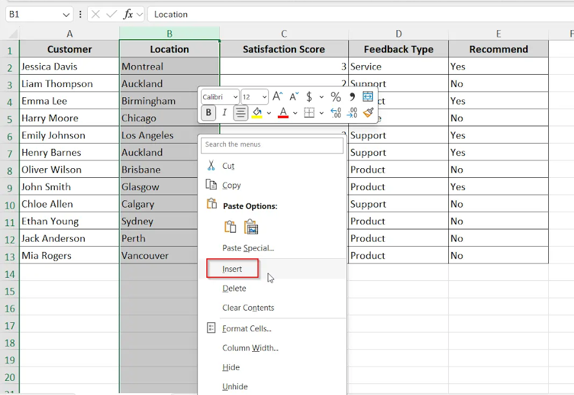The height and width of the screenshot is (395, 574).
Task: Select column A header
Action: 70,34
